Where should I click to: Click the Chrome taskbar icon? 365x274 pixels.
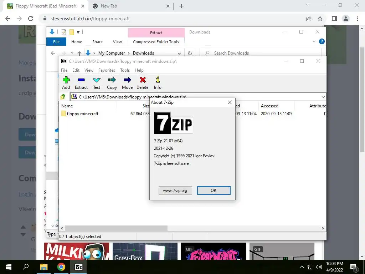tap(61, 267)
